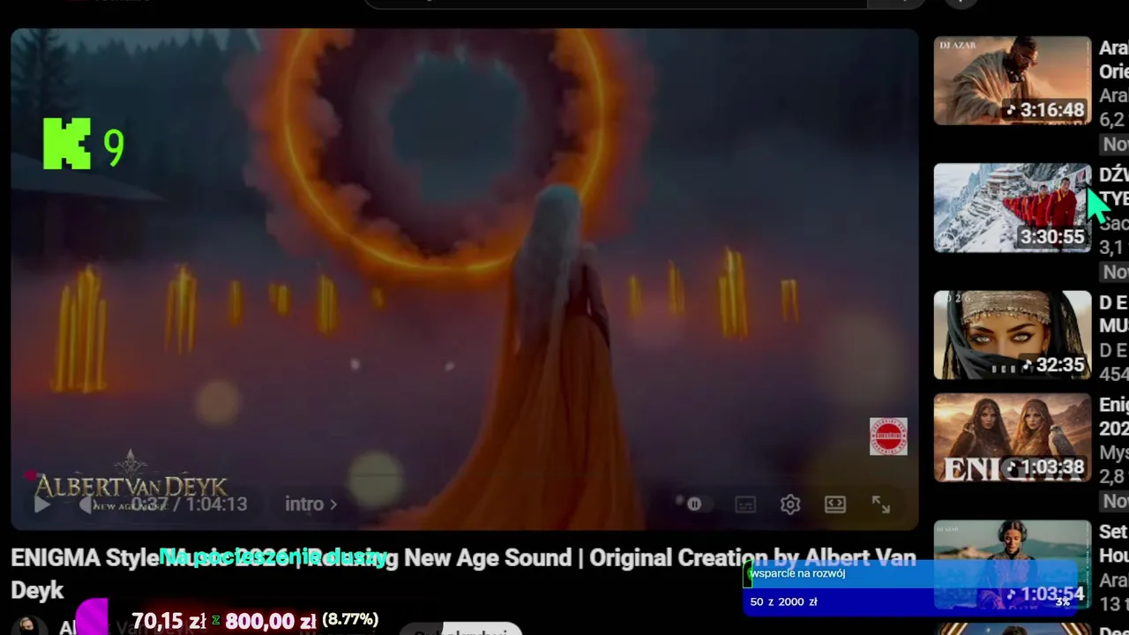The image size is (1129, 635).
Task: Click the channel avatar below the video title
Action: (x=29, y=625)
